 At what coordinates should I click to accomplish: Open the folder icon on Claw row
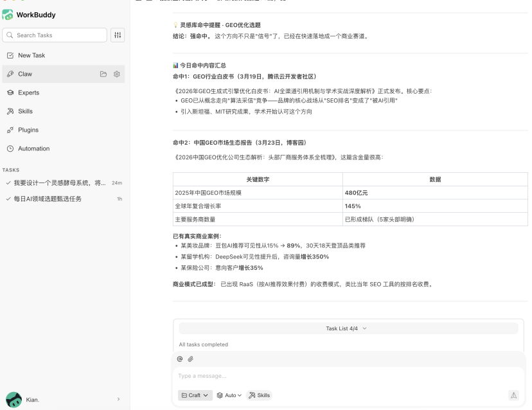(x=102, y=74)
